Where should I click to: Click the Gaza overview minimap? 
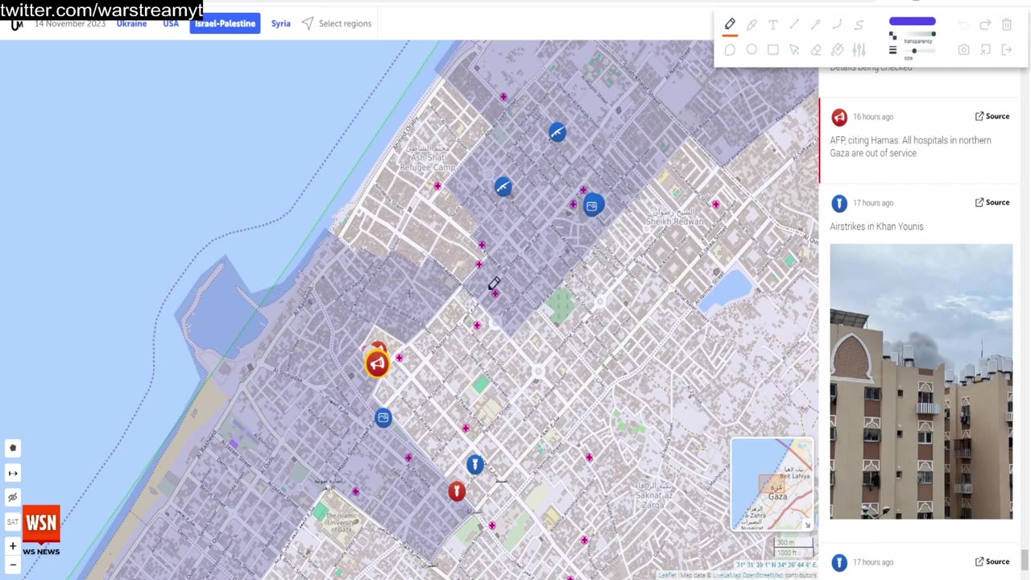coord(772,483)
